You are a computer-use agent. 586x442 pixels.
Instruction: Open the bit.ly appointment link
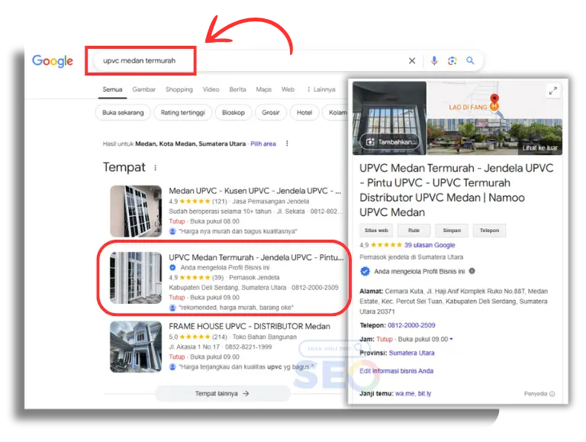tap(424, 394)
